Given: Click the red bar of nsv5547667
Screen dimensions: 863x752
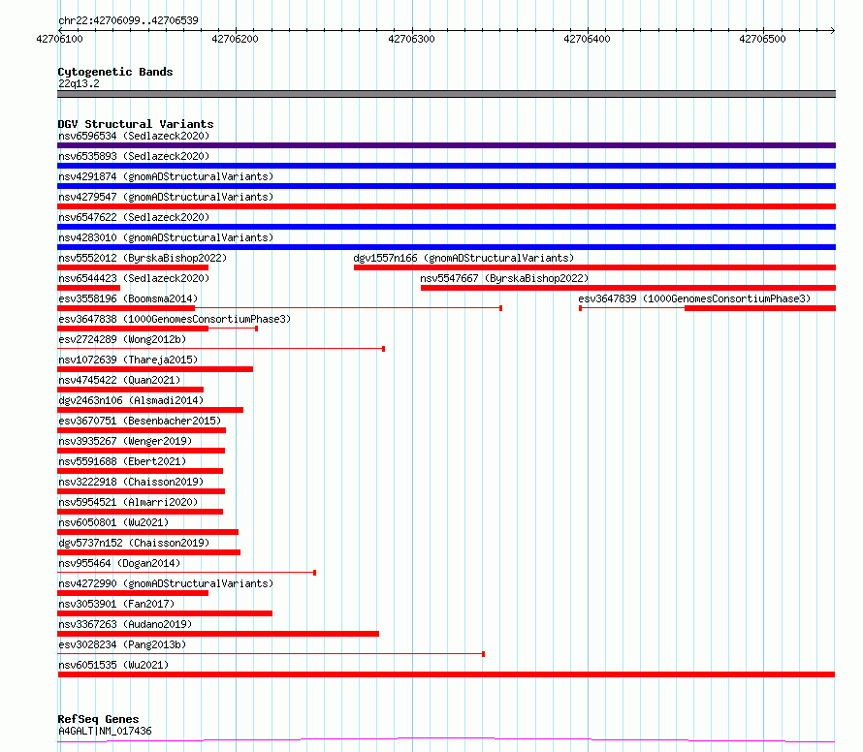Looking at the screenshot, I should tap(628, 288).
